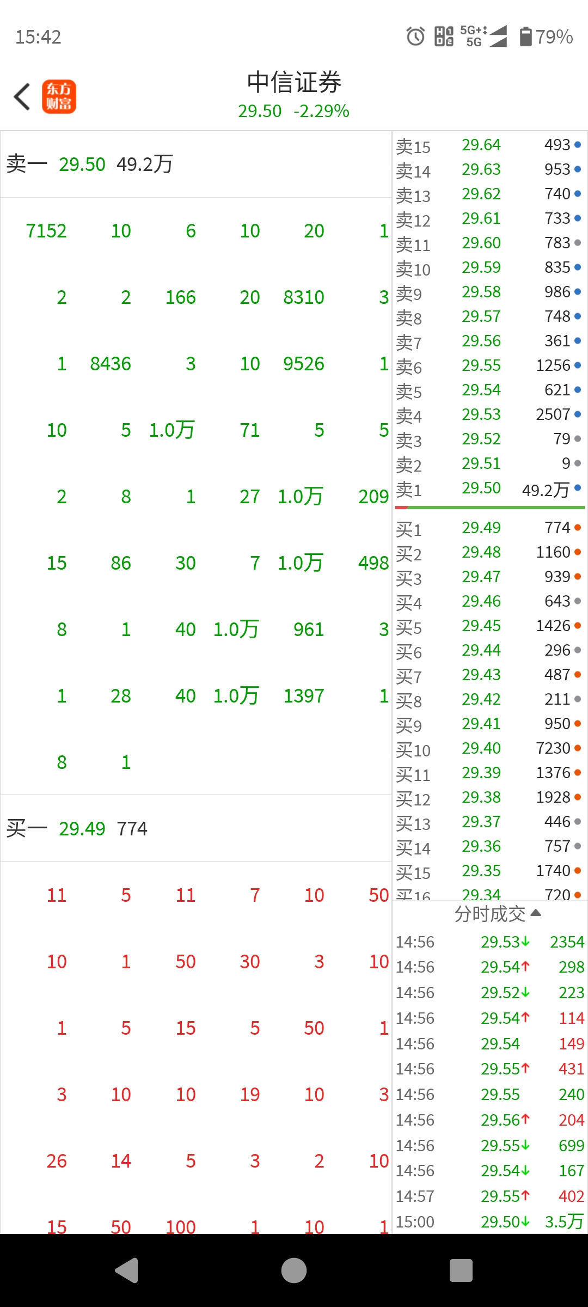Tap the 166 sell order entry
The height and width of the screenshot is (1307, 588).
point(181,297)
